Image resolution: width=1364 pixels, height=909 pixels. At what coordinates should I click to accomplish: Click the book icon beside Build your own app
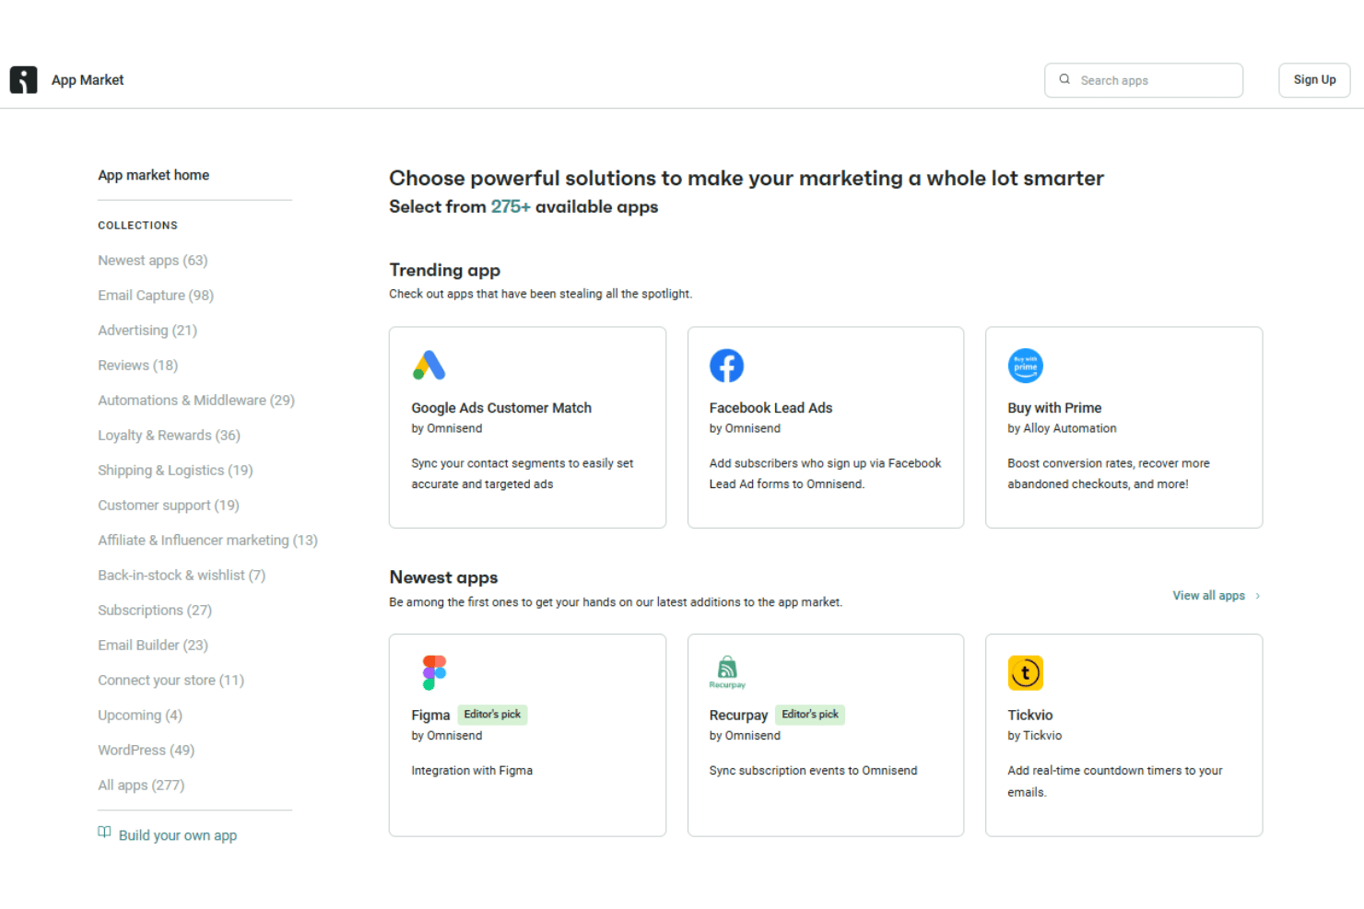tap(104, 833)
